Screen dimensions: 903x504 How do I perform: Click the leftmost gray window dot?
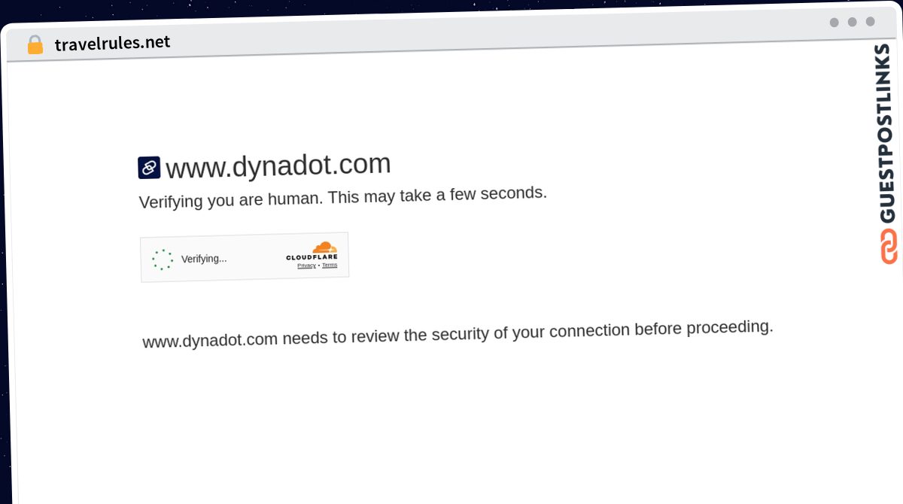coord(835,23)
